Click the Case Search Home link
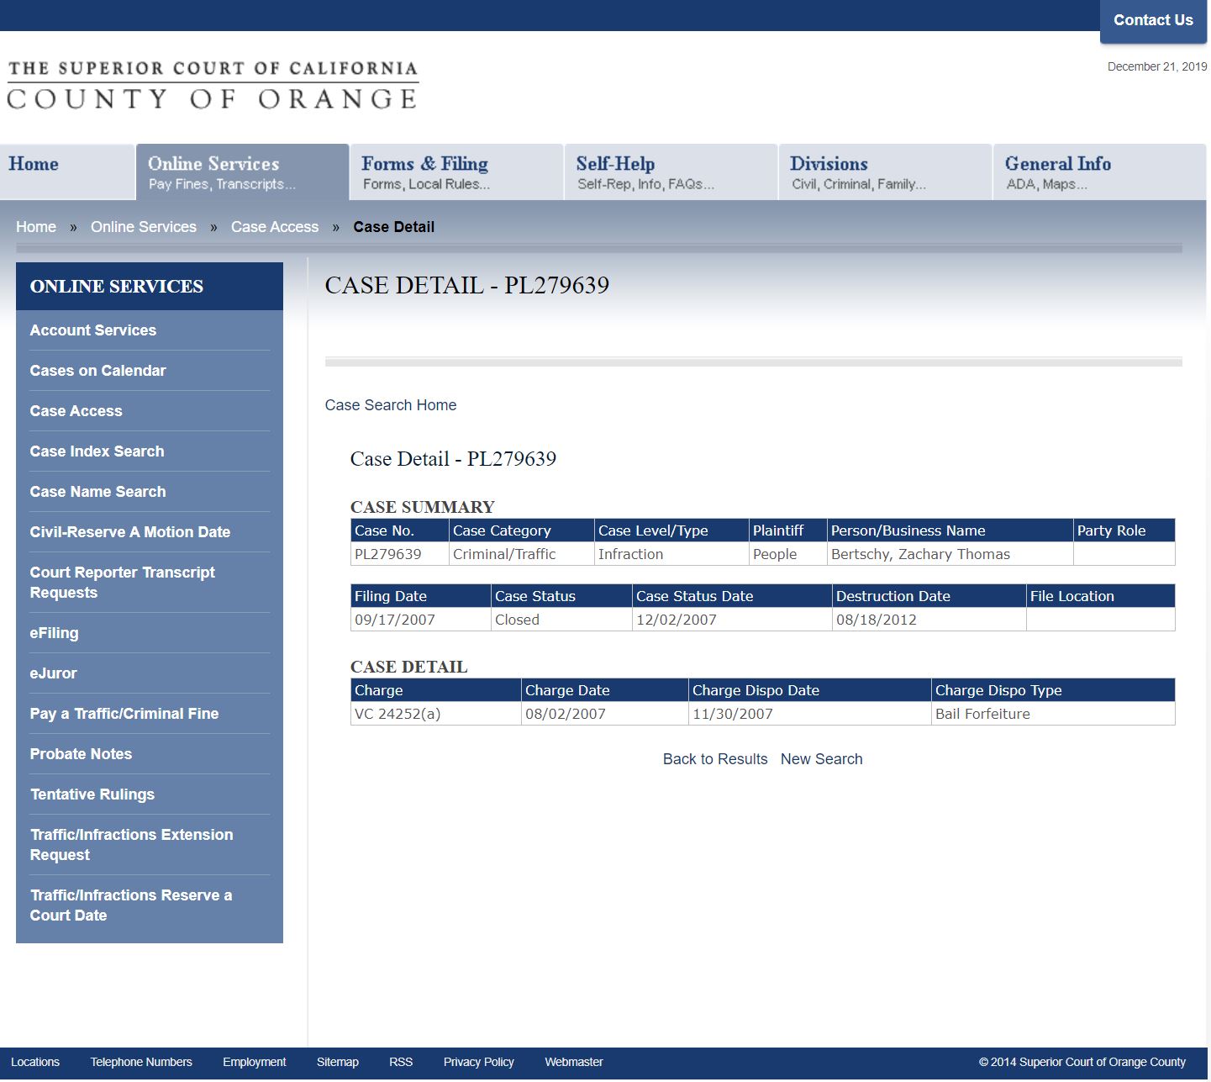The image size is (1211, 1082). 391,405
